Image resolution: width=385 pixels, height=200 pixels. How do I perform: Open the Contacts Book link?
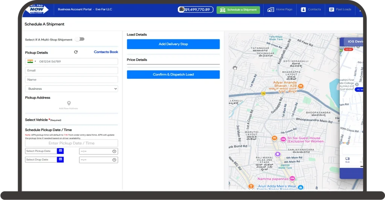106,52
